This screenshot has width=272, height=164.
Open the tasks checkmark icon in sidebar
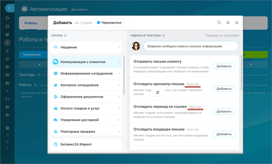point(7,26)
